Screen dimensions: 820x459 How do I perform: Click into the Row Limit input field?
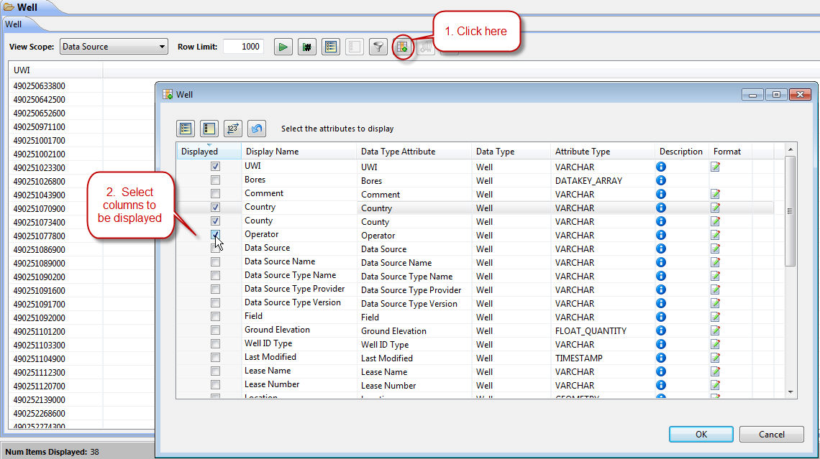(243, 47)
